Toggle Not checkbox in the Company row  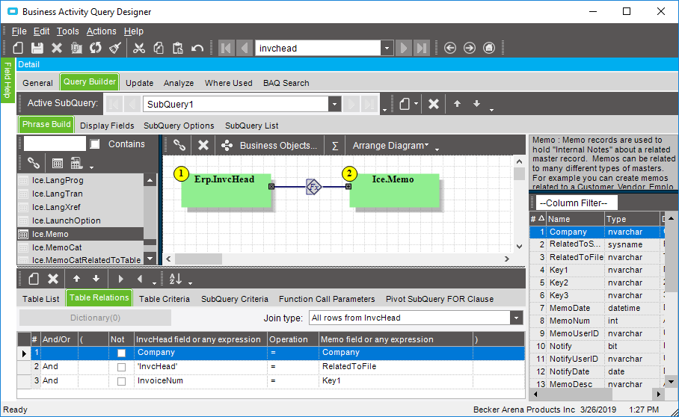121,353
